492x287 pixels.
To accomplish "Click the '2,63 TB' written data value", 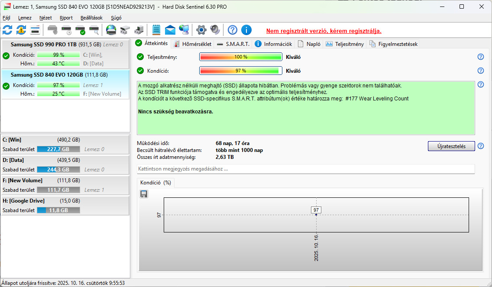I will pos(225,157).
